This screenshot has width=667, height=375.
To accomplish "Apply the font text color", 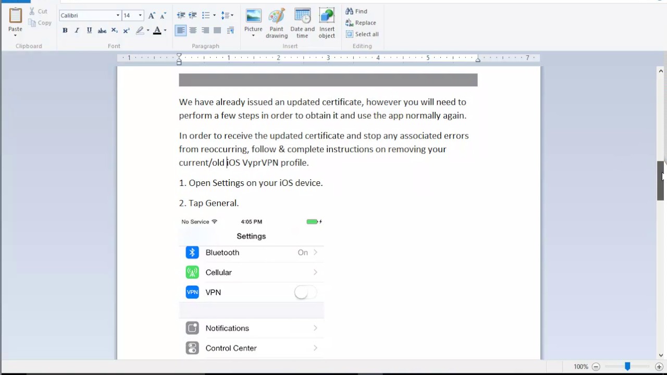I will pyautogui.click(x=157, y=31).
